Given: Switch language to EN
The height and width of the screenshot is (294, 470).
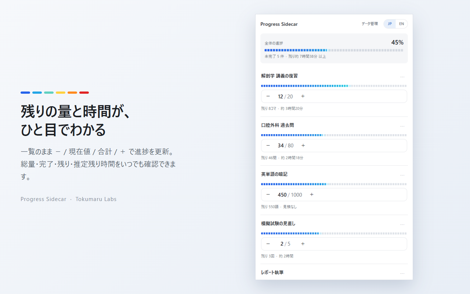Looking at the screenshot, I should pyautogui.click(x=401, y=24).
